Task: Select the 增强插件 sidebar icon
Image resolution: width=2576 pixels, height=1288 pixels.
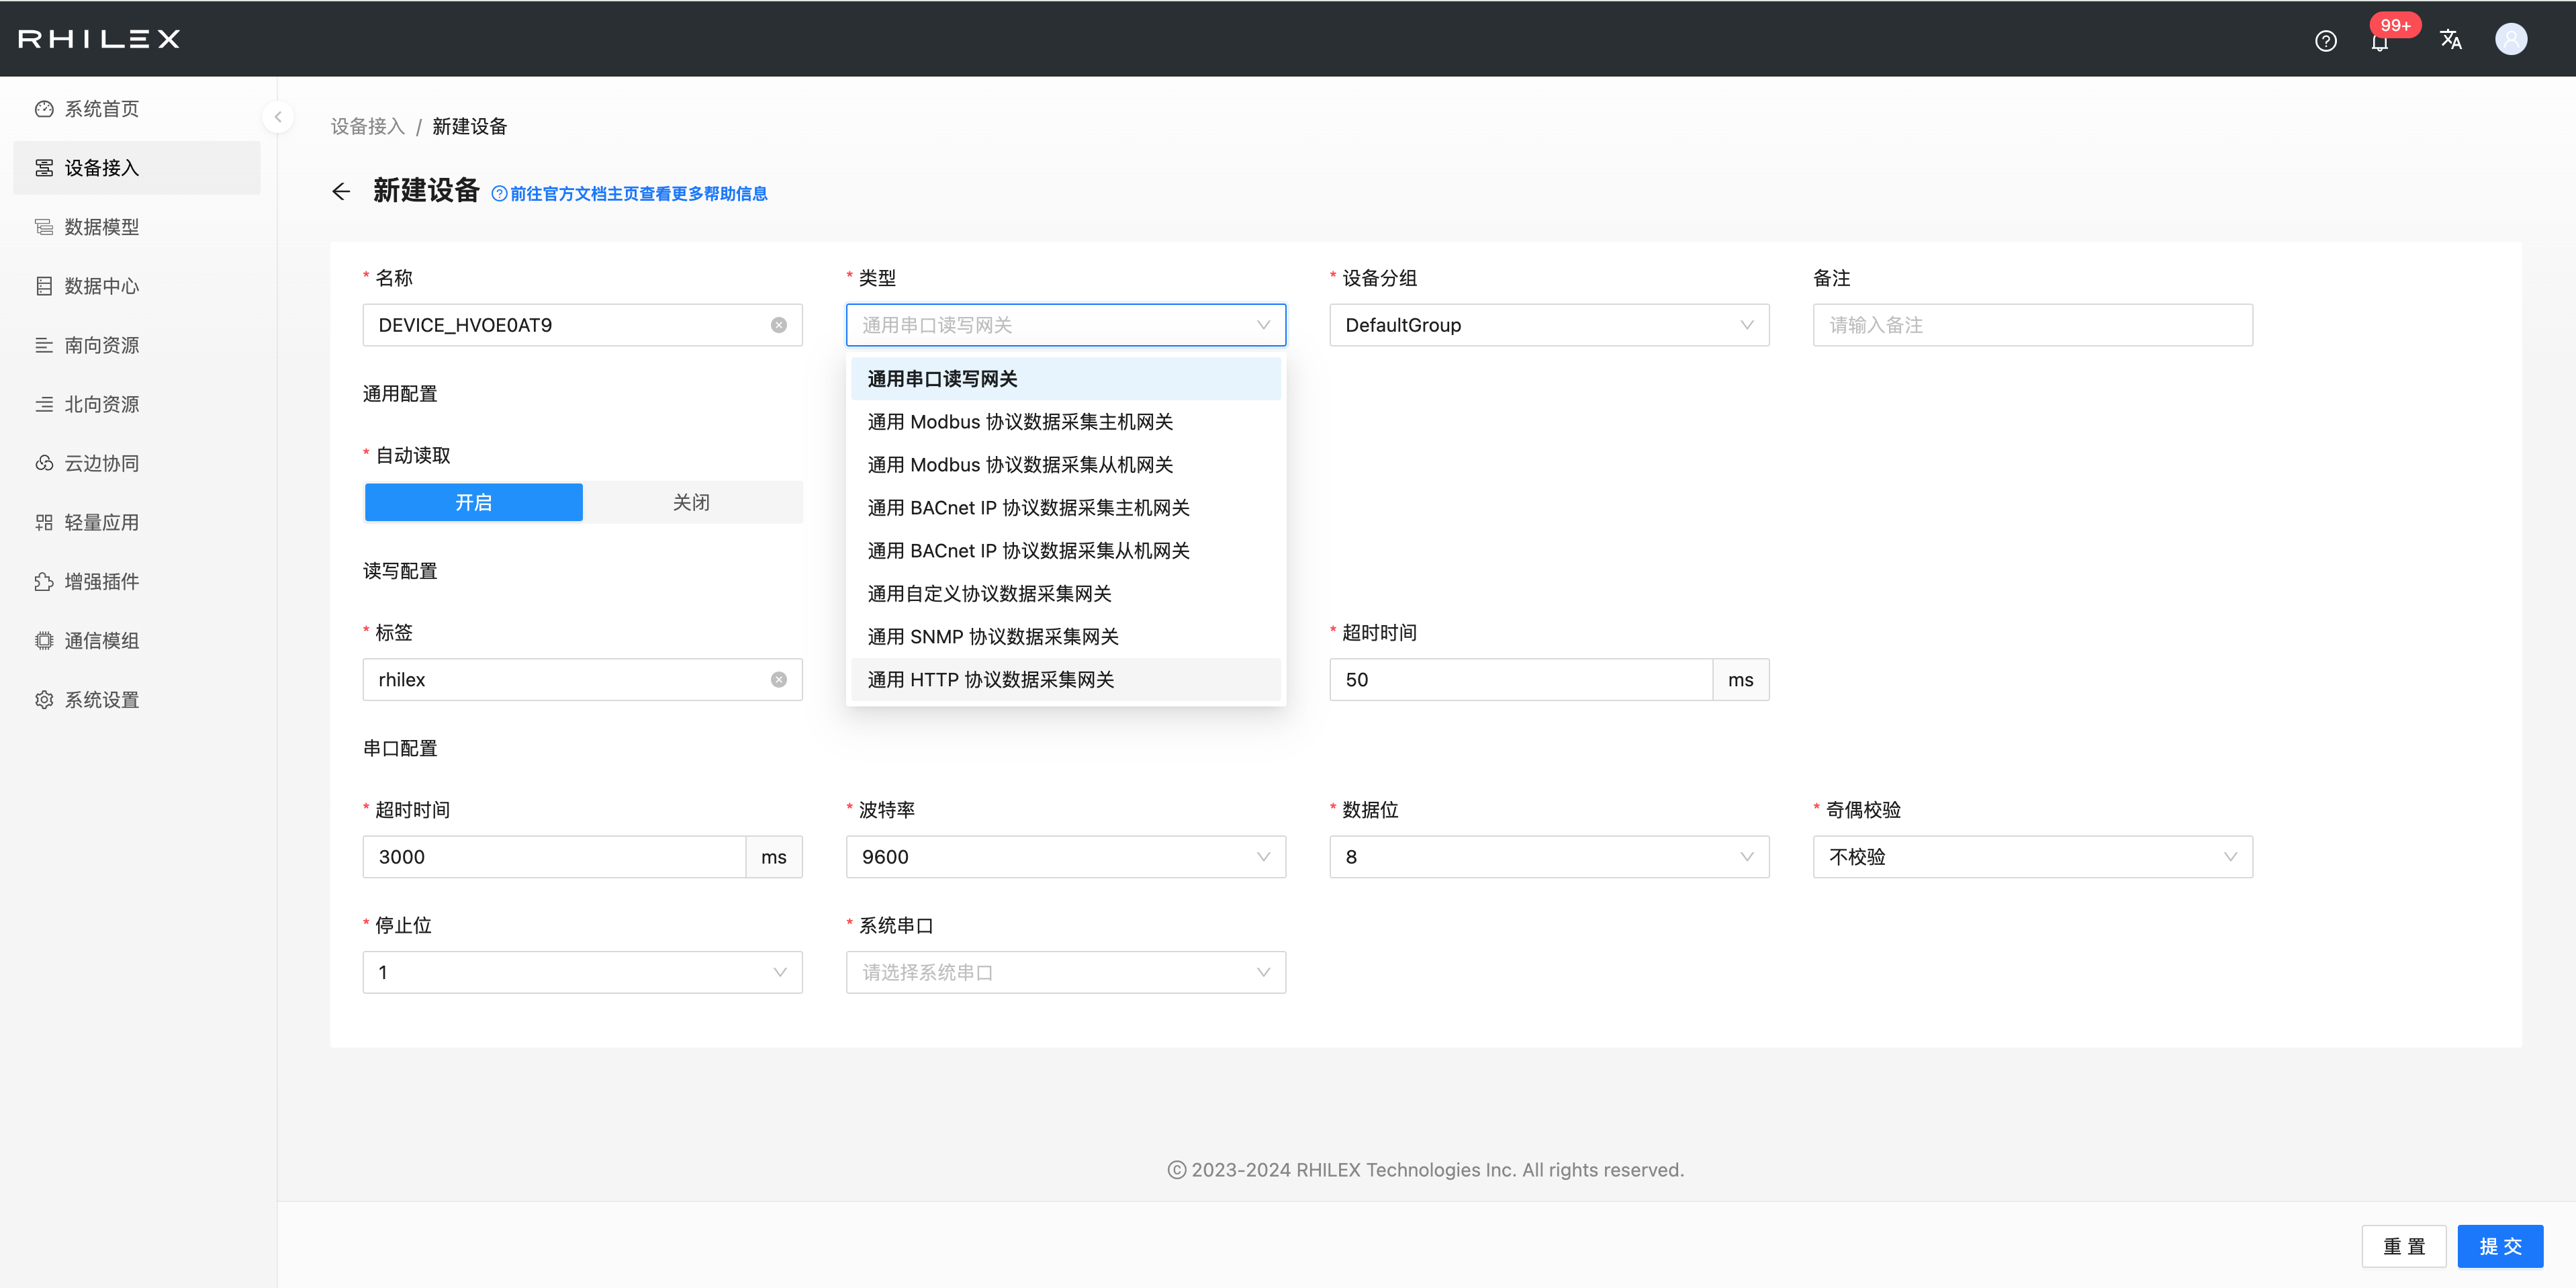Action: click(101, 581)
